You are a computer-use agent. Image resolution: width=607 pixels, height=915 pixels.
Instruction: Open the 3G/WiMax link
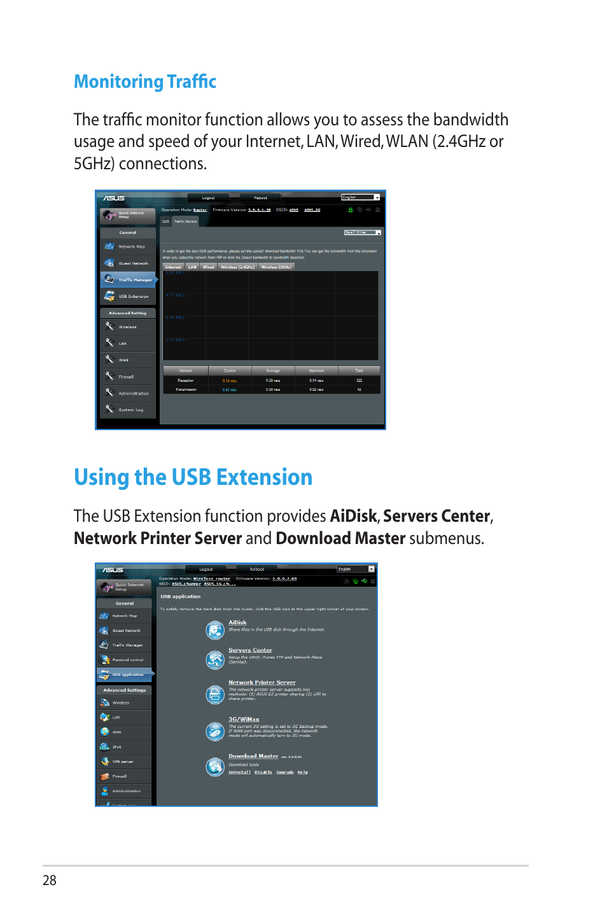pos(244,720)
